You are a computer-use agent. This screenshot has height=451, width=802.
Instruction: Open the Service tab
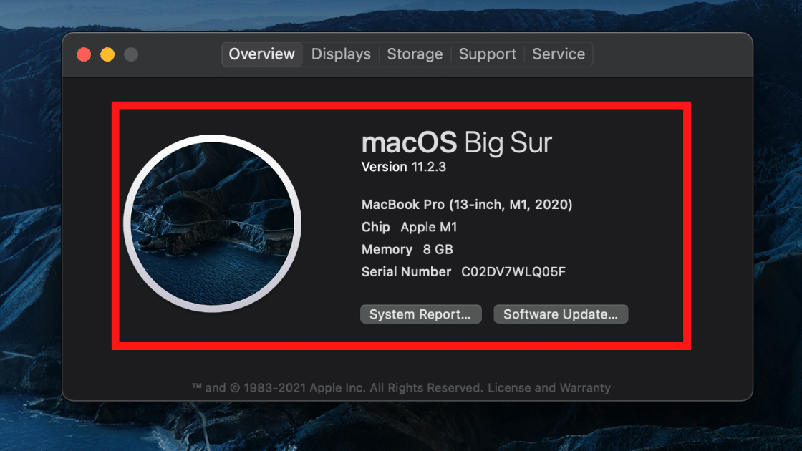(559, 54)
